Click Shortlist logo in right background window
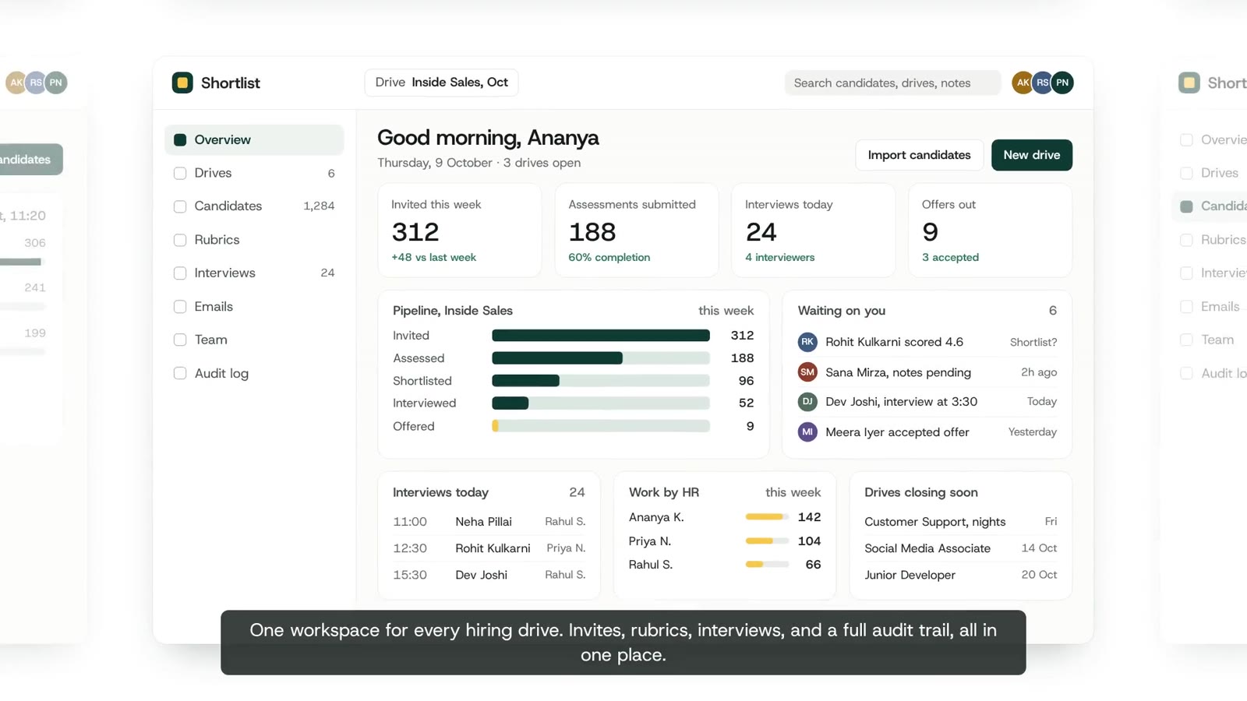This screenshot has height=701, width=1247. pyautogui.click(x=1189, y=83)
